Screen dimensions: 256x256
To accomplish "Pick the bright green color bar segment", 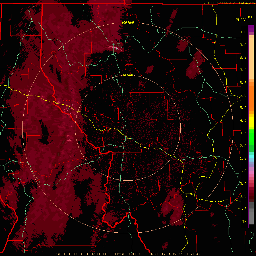I will click(x=251, y=137).
